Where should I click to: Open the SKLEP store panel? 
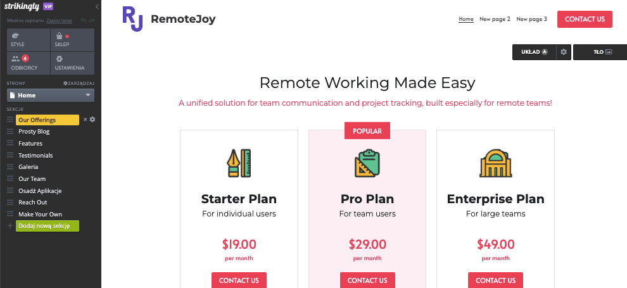[x=73, y=40]
